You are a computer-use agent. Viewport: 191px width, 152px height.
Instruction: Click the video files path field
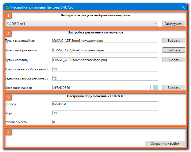point(105,40)
